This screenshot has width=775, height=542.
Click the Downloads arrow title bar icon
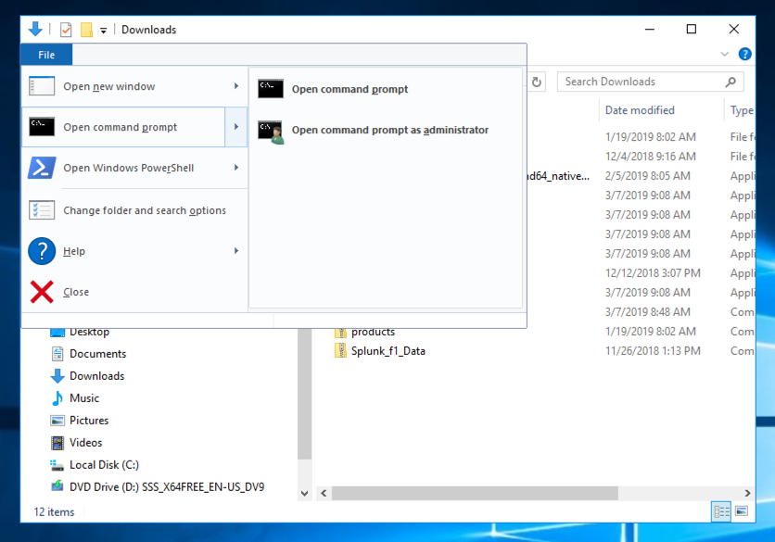35,29
